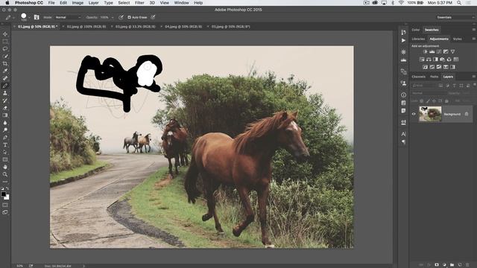Screen dimensions: 477x268
Task: Add a Levels adjustment
Action: [x=432, y=51]
